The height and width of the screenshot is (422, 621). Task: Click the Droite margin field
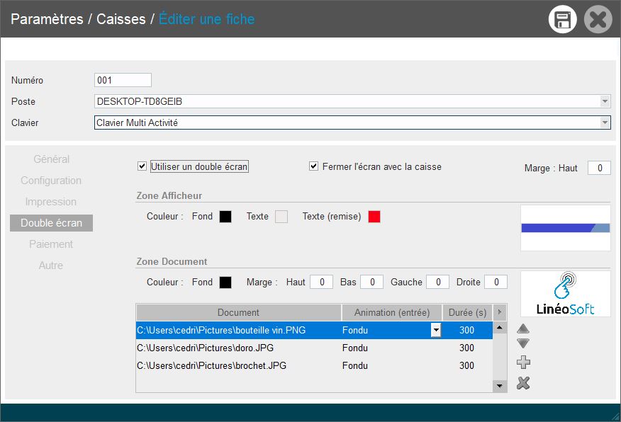(496, 282)
